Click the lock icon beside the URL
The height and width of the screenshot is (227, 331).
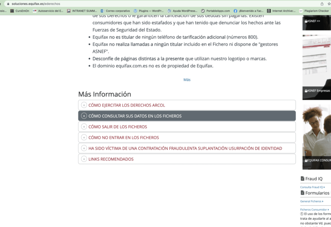8,4
